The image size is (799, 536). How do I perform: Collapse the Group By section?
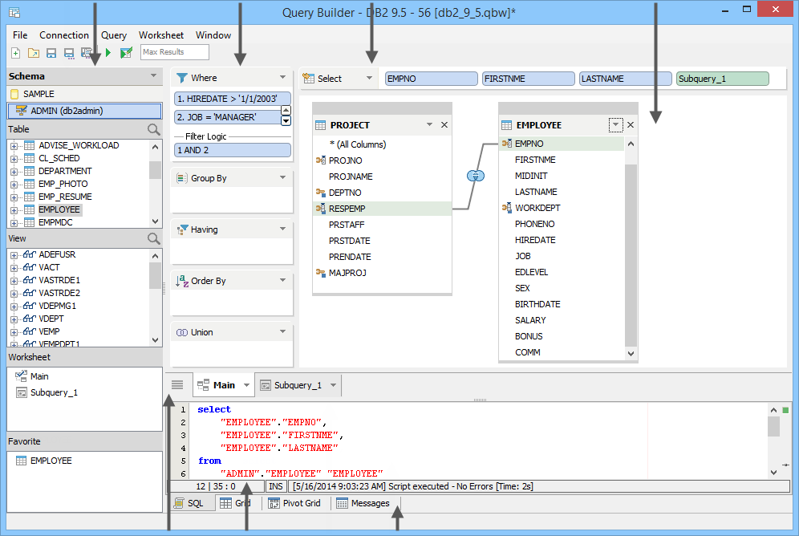[x=285, y=177]
